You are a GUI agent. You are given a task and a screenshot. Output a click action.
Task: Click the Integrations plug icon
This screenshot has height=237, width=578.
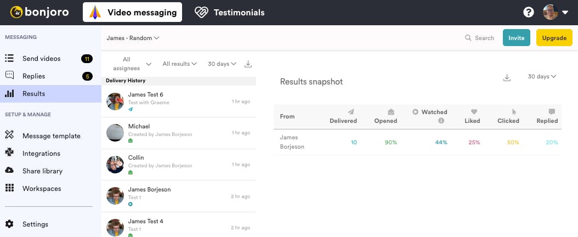tap(9, 153)
